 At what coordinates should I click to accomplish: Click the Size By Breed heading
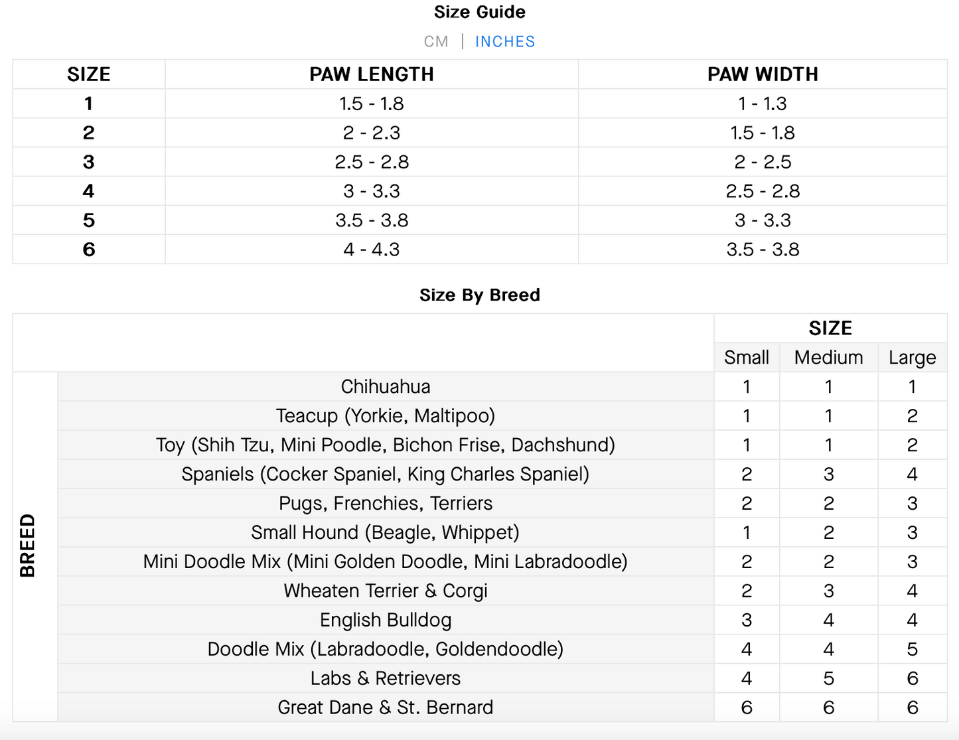[x=479, y=295]
